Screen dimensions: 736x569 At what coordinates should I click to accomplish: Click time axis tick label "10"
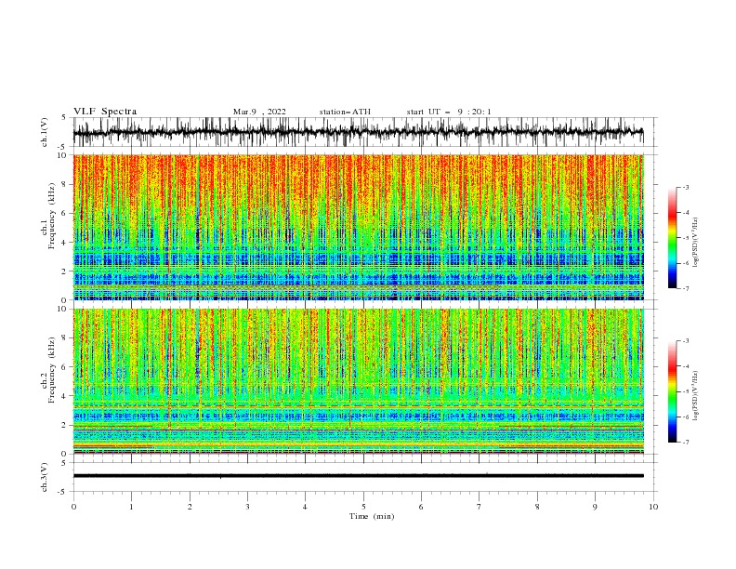pos(653,507)
